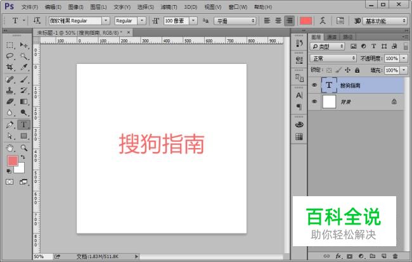Swap foreground and background colors
This screenshot has width=412, height=262.
[x=23, y=157]
